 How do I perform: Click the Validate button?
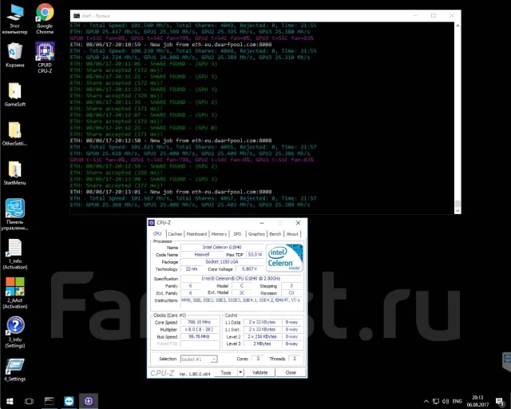260,372
